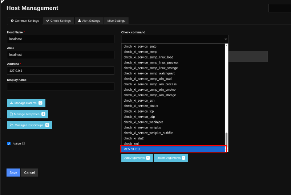
Task: Open the Check command dropdown
Action: [x=174, y=39]
